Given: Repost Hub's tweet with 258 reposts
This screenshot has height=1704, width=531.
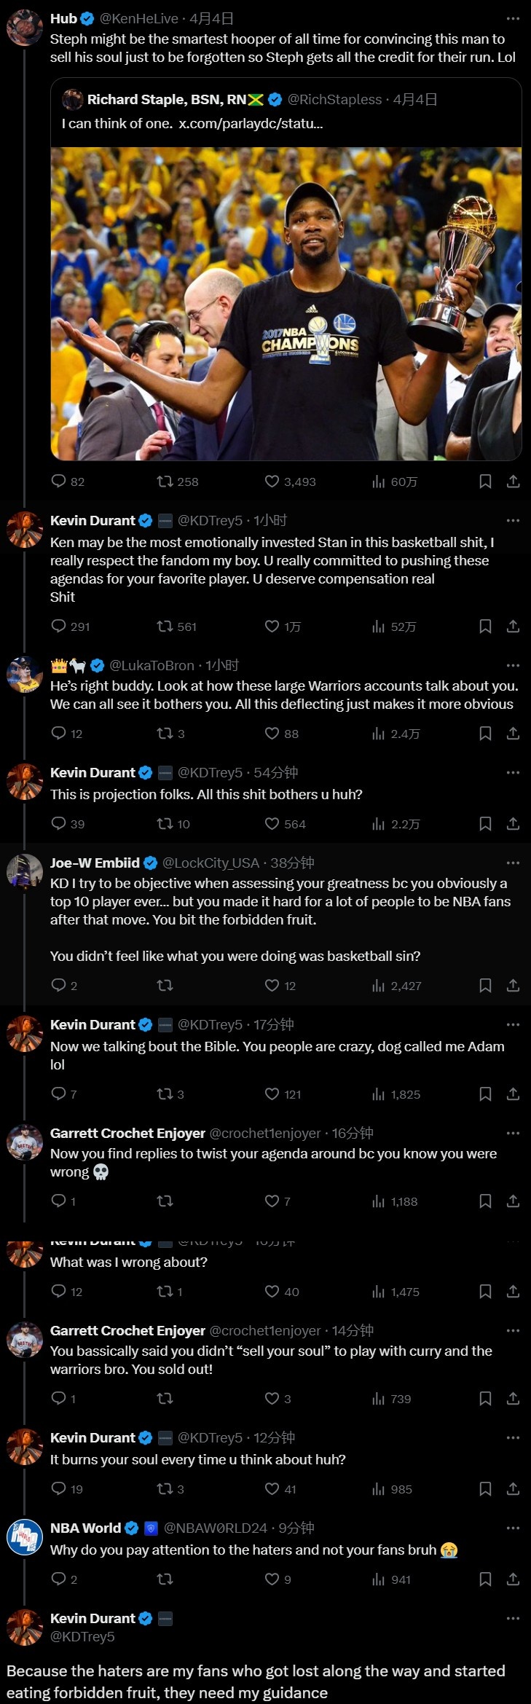Looking at the screenshot, I should [x=165, y=482].
